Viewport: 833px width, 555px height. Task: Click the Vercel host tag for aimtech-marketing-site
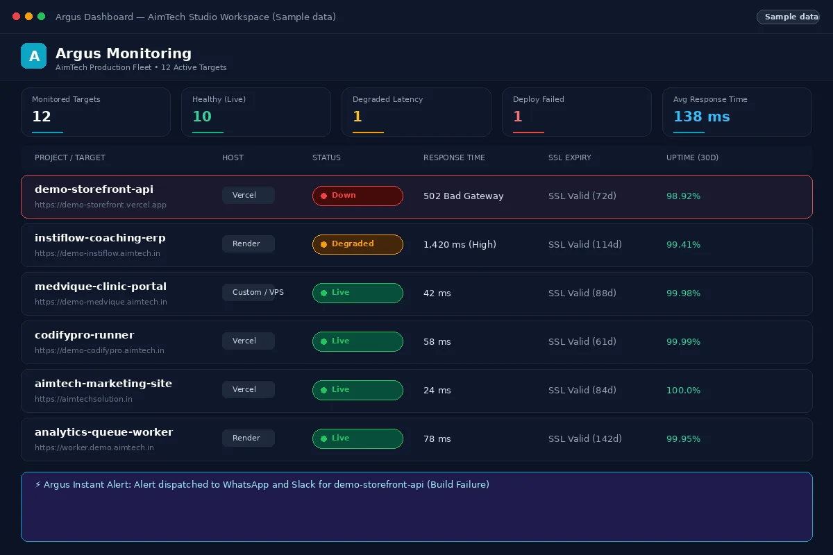[249, 389]
